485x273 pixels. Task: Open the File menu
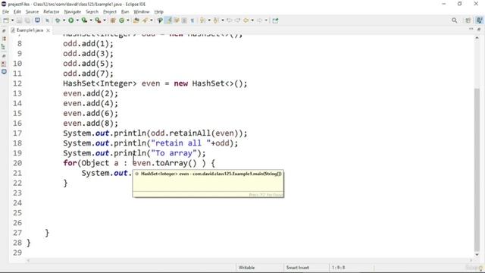click(x=5, y=12)
